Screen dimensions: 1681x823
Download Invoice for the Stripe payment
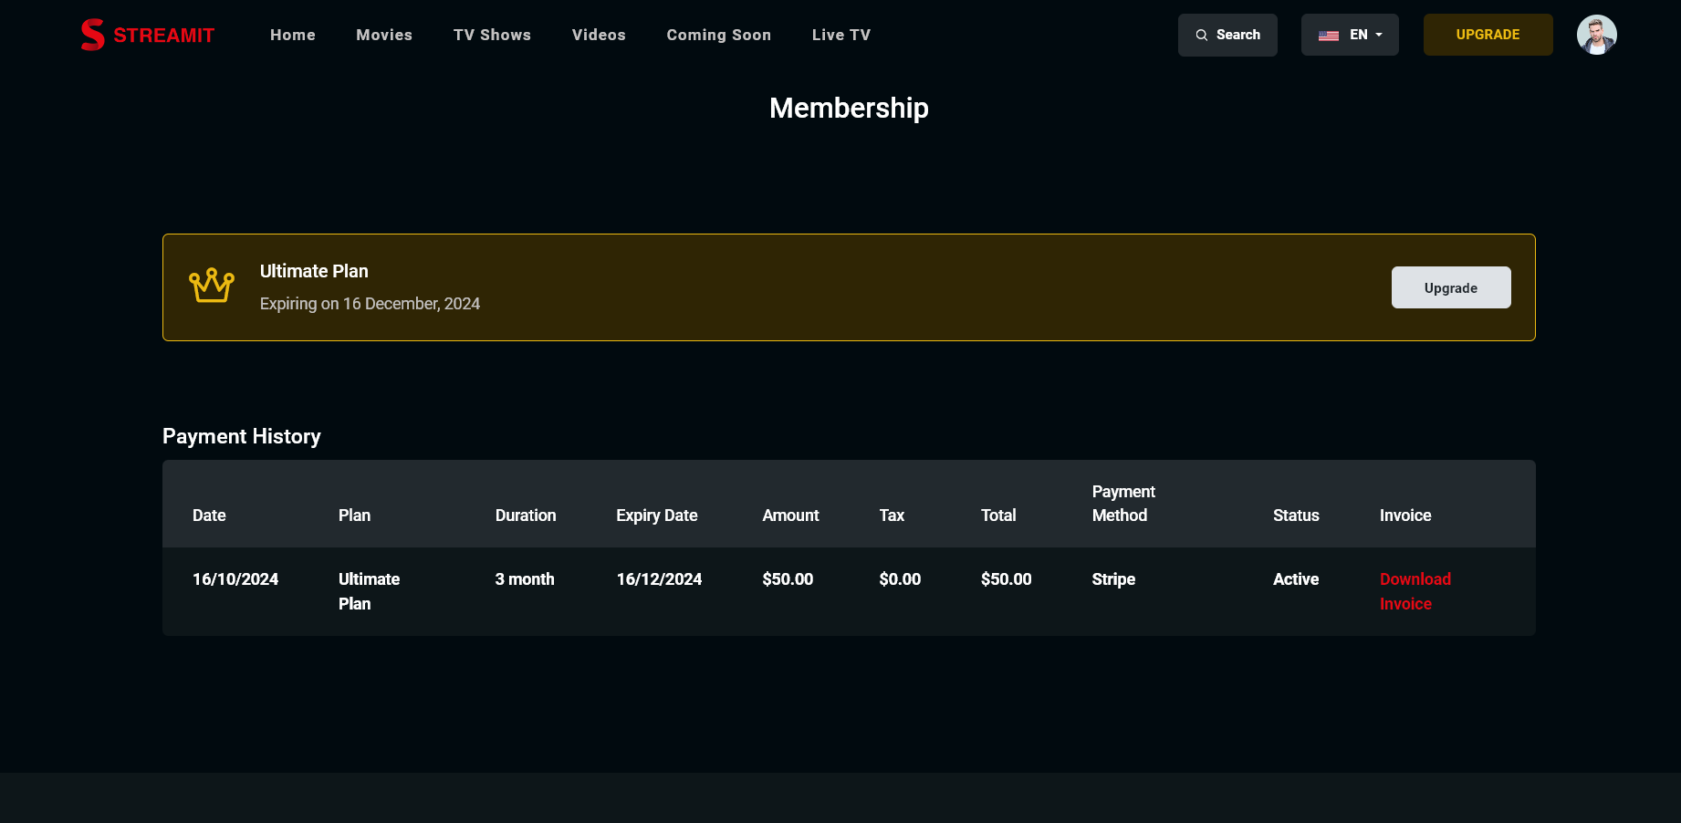coord(1415,591)
